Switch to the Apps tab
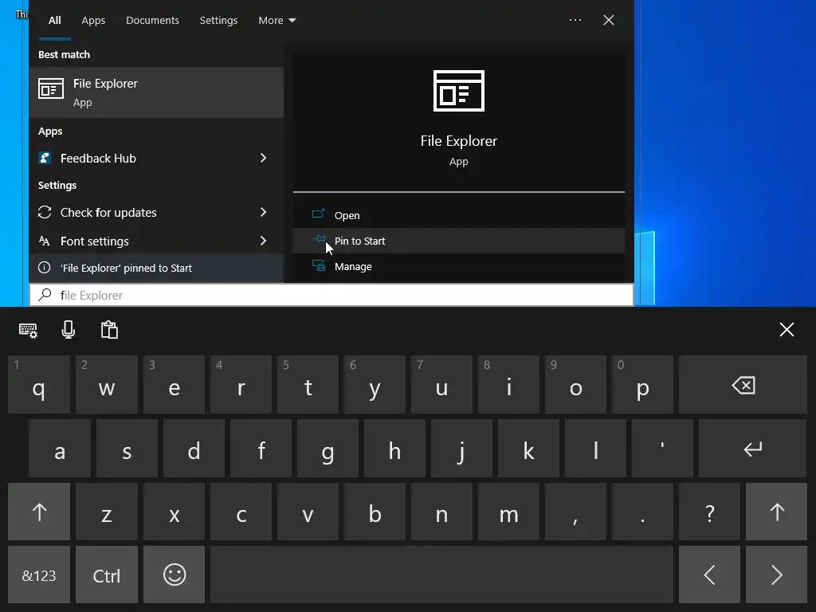Viewport: 816px width, 612px height. click(x=93, y=20)
